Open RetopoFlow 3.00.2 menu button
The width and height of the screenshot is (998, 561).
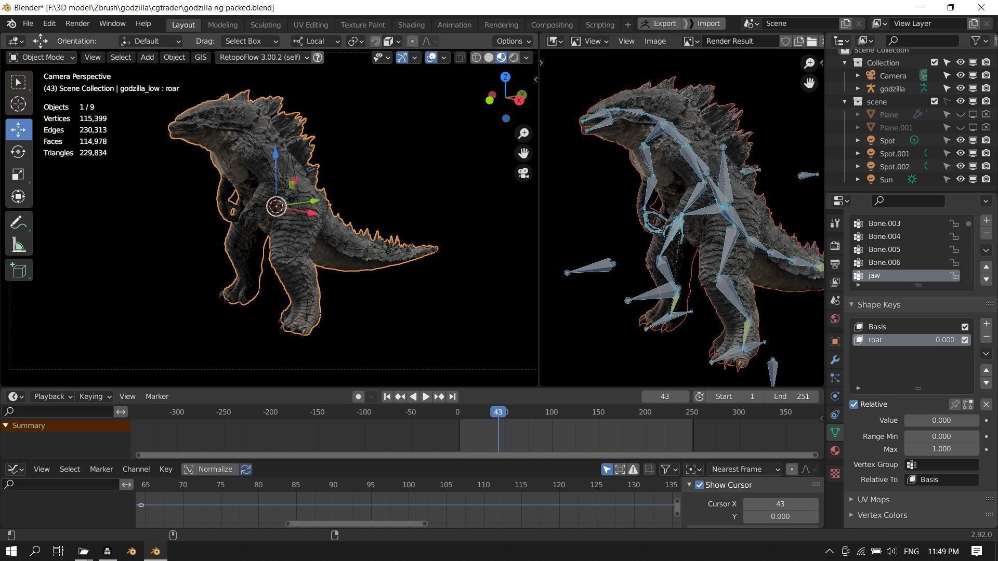point(264,57)
